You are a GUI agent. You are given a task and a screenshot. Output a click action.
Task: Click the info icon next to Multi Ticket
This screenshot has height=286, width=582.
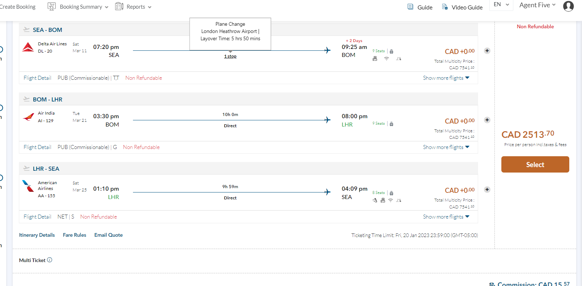pyautogui.click(x=50, y=260)
